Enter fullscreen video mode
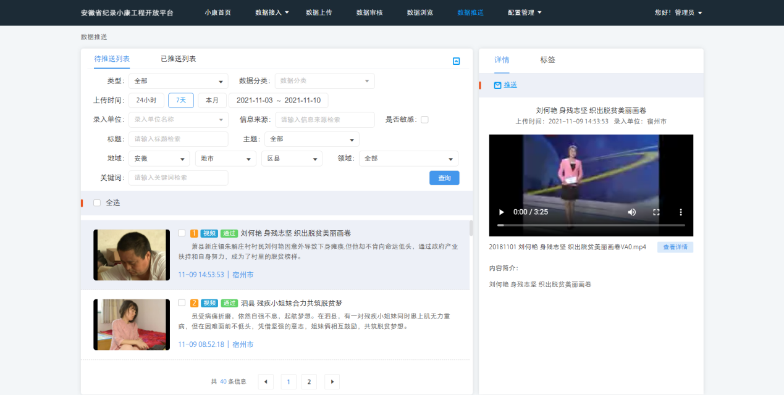The width and height of the screenshot is (784, 395). (657, 212)
